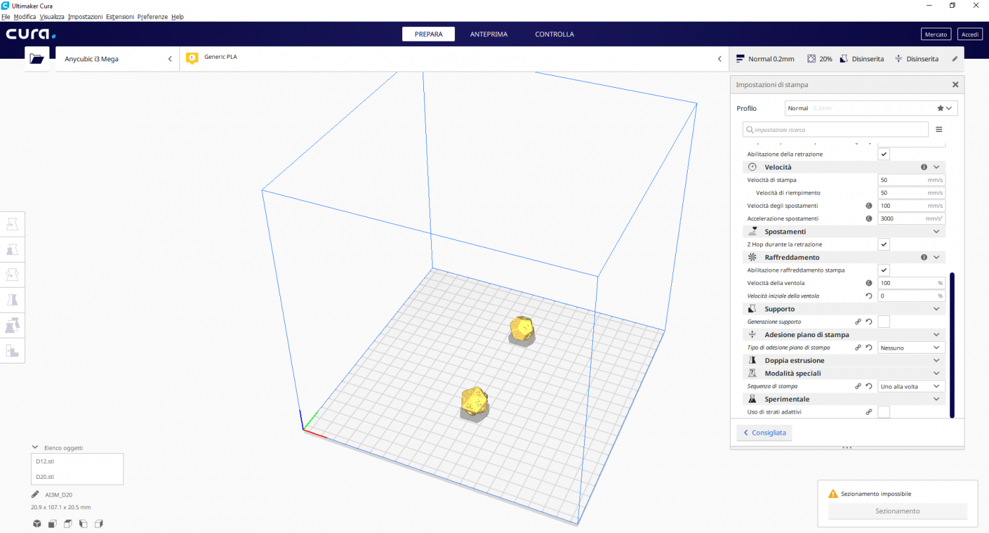Open file using the folder icon
The width and height of the screenshot is (989, 533).
[x=37, y=59]
